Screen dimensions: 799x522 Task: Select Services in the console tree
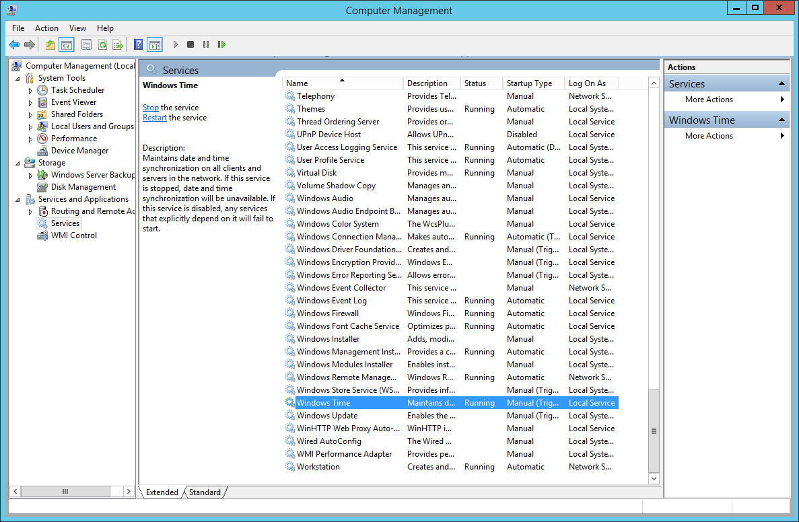tap(65, 223)
